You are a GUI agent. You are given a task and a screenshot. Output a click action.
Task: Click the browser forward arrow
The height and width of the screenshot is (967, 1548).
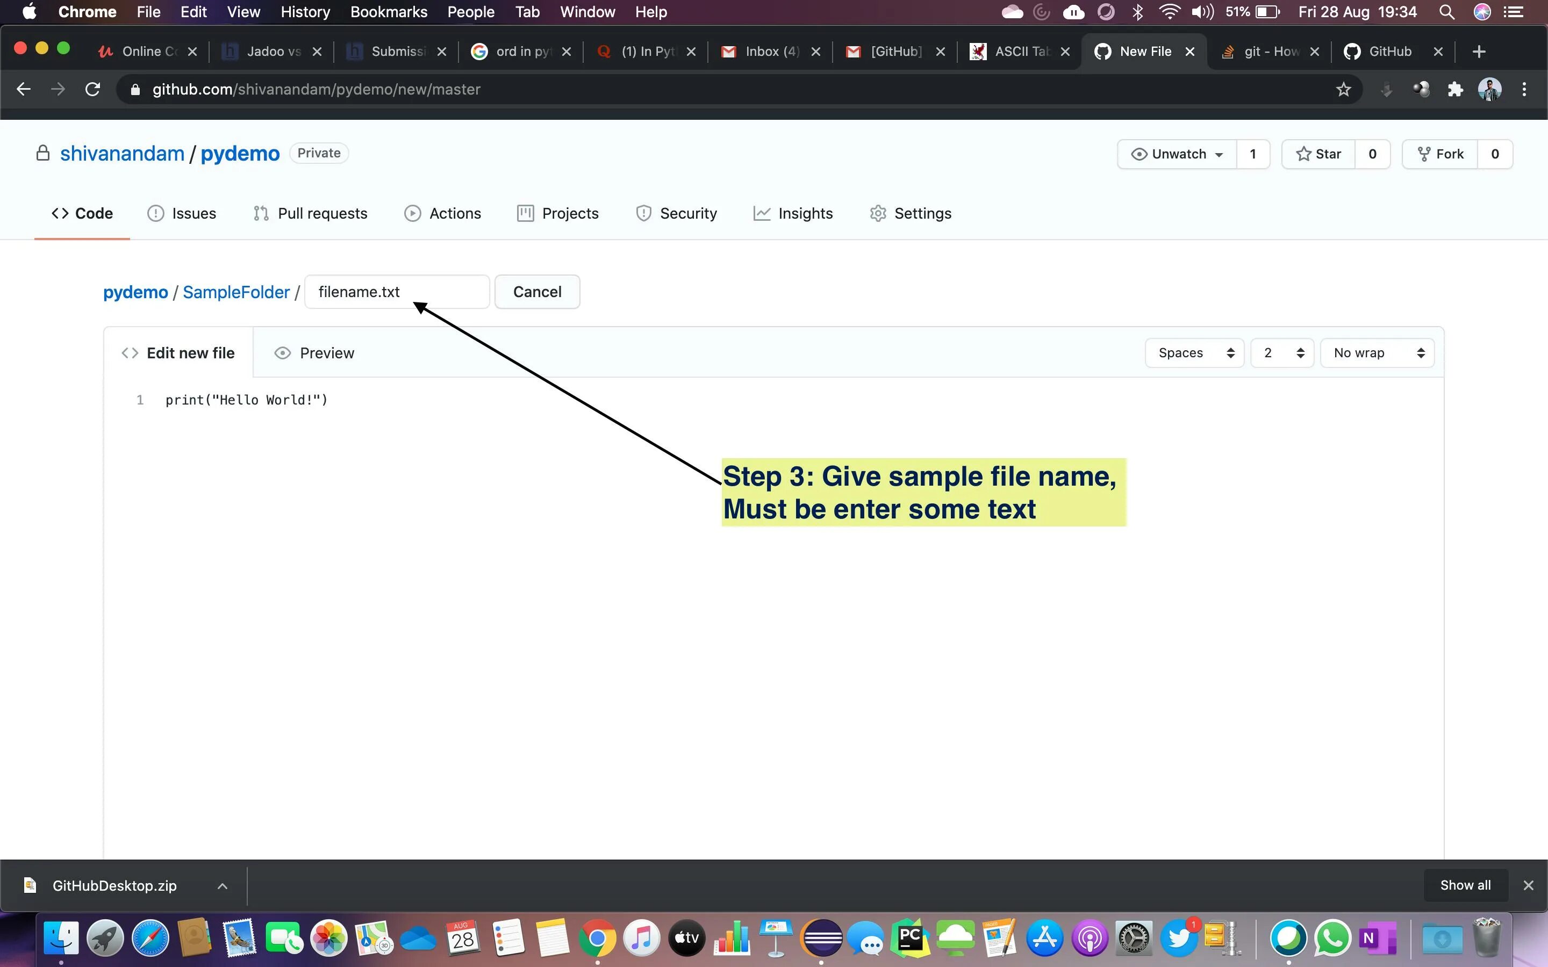tap(58, 90)
